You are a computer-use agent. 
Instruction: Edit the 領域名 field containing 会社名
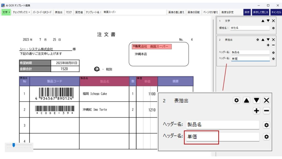click(x=250, y=28)
